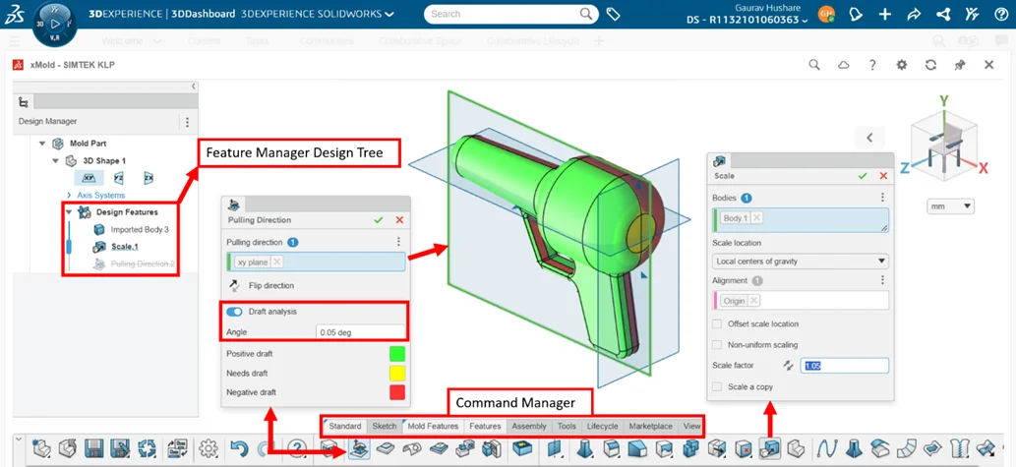Click the draft Angle input field
Image resolution: width=1016 pixels, height=467 pixels.
click(360, 332)
